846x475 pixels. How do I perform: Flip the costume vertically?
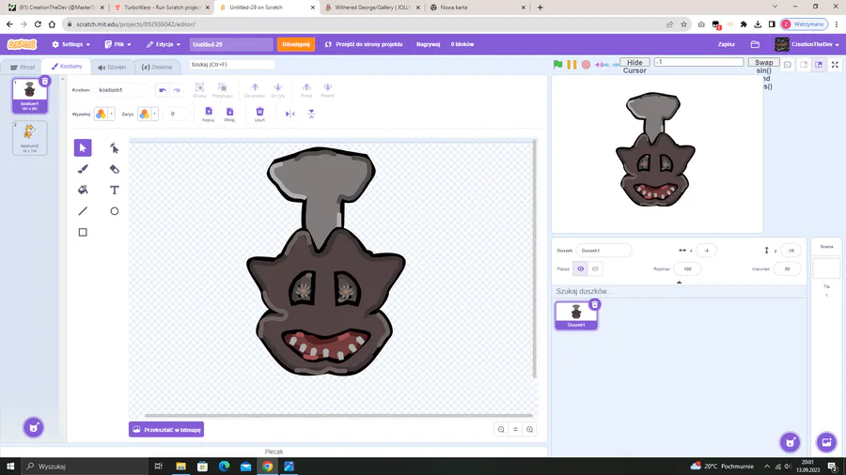pos(311,114)
